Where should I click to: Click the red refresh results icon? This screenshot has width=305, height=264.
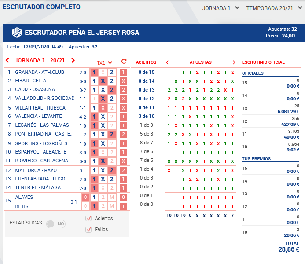[x=124, y=62]
